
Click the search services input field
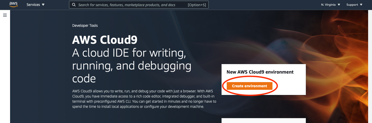click(x=139, y=5)
